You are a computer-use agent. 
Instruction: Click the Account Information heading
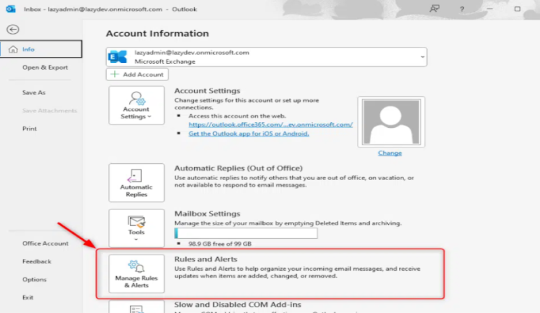pyautogui.click(x=157, y=33)
